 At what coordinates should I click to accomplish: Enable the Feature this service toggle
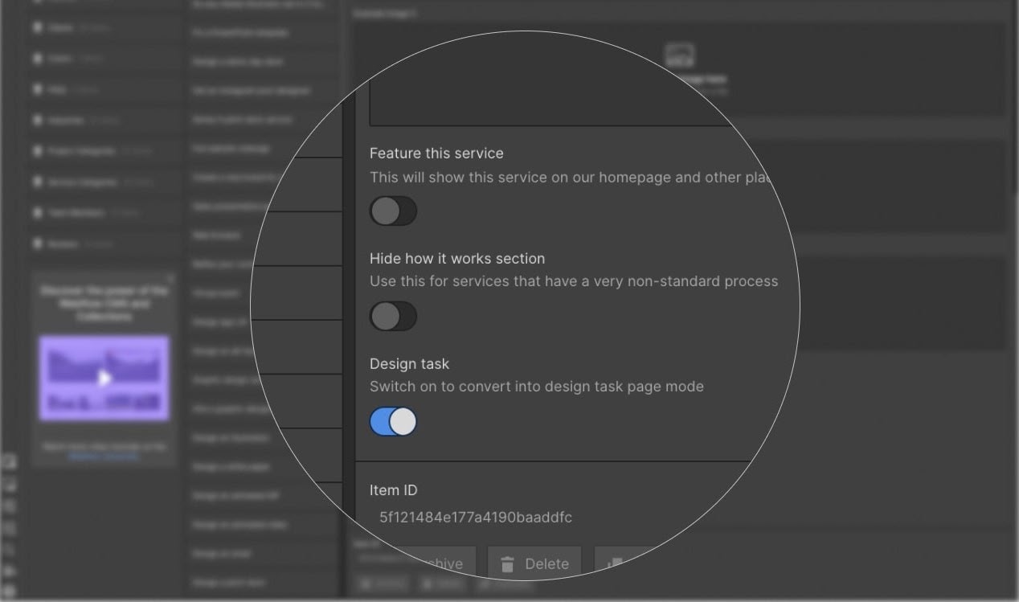393,211
